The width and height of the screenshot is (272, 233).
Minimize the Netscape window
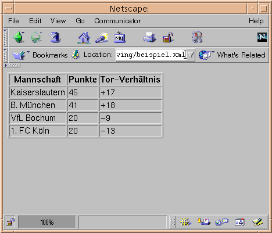tap(252, 8)
